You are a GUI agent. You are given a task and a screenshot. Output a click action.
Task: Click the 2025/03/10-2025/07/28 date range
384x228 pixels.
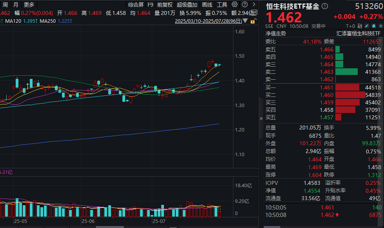point(208,21)
